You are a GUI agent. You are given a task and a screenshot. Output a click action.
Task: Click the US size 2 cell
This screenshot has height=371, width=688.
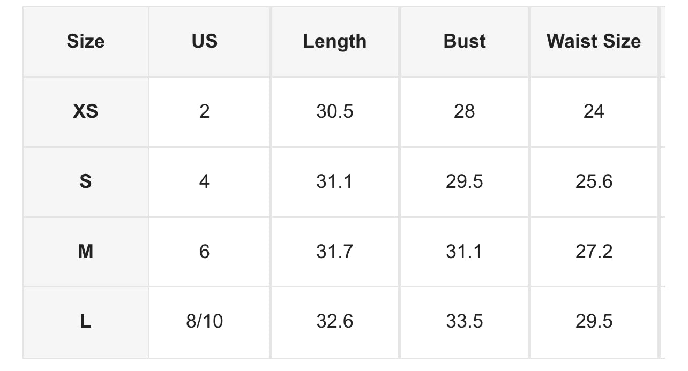coord(205,111)
